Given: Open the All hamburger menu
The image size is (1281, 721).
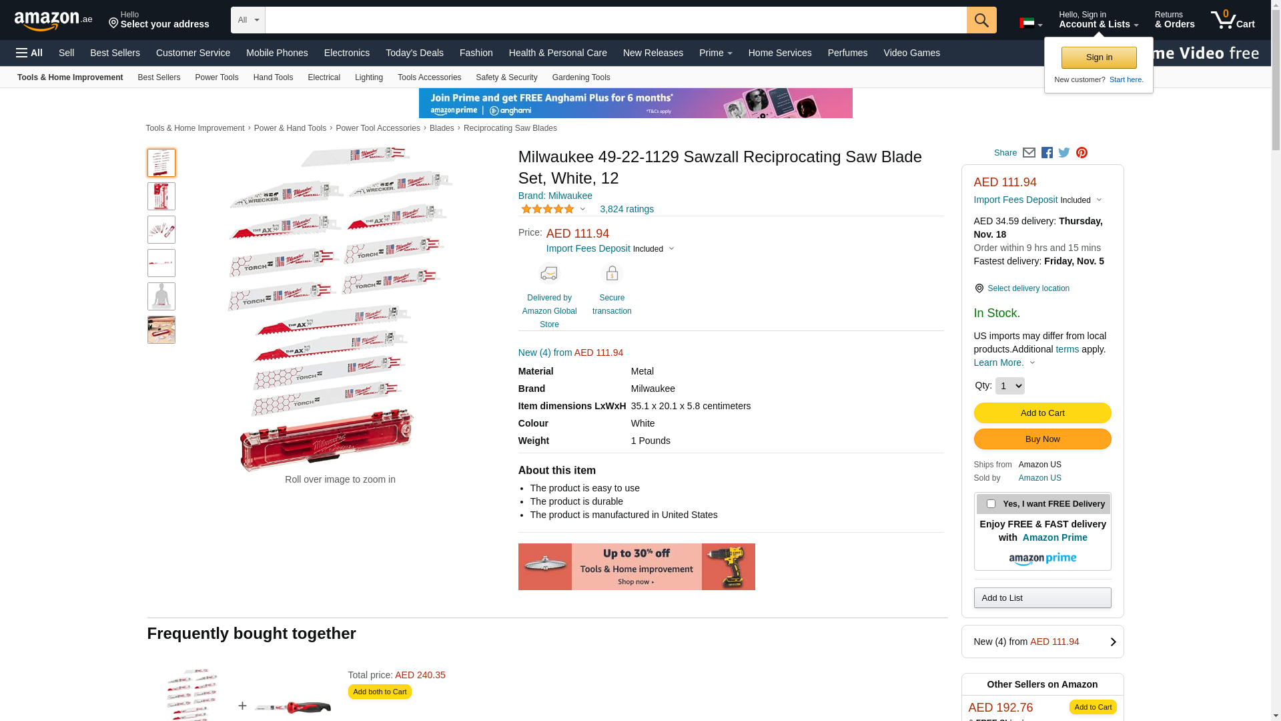Looking at the screenshot, I should [29, 53].
